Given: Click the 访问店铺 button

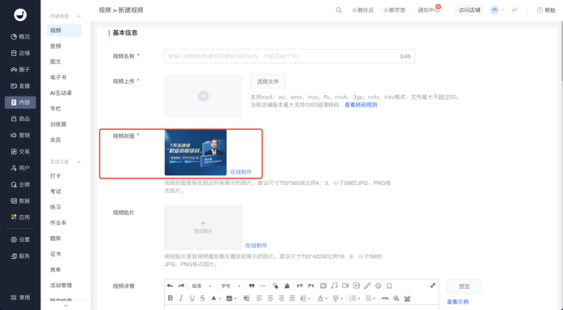Looking at the screenshot, I should [470, 10].
